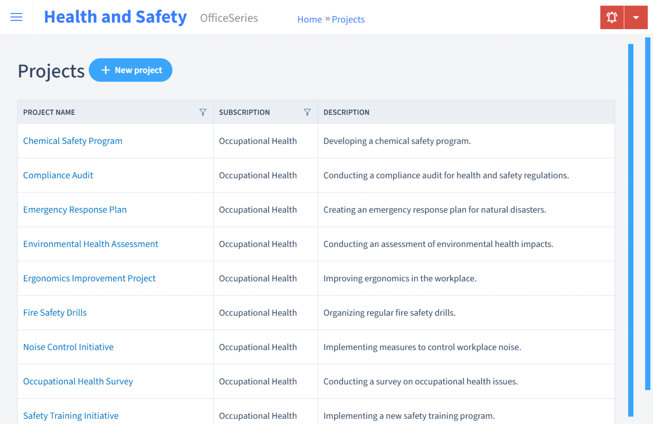Viewport: 653px width, 424px height.
Task: Open the Chemical Safety Program project
Action: pos(72,141)
